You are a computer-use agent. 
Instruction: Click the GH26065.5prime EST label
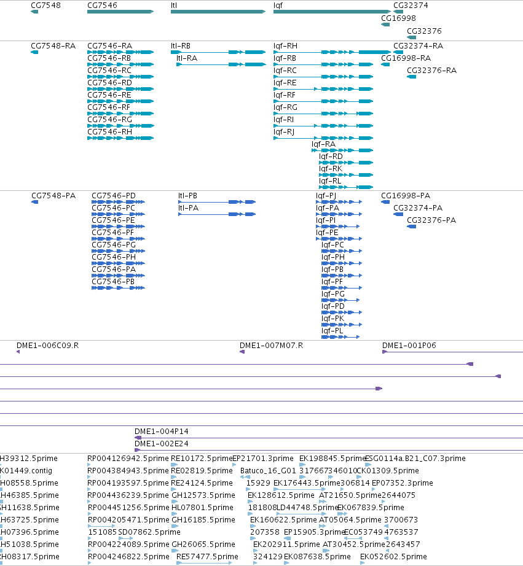[203, 545]
